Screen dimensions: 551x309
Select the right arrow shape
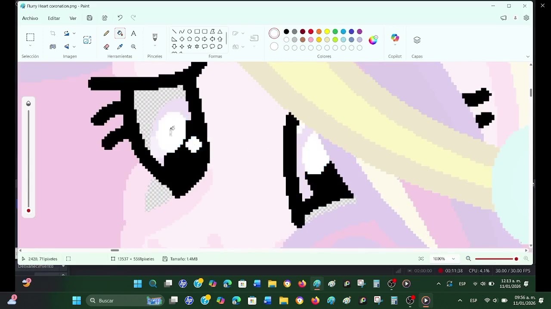[204, 39]
